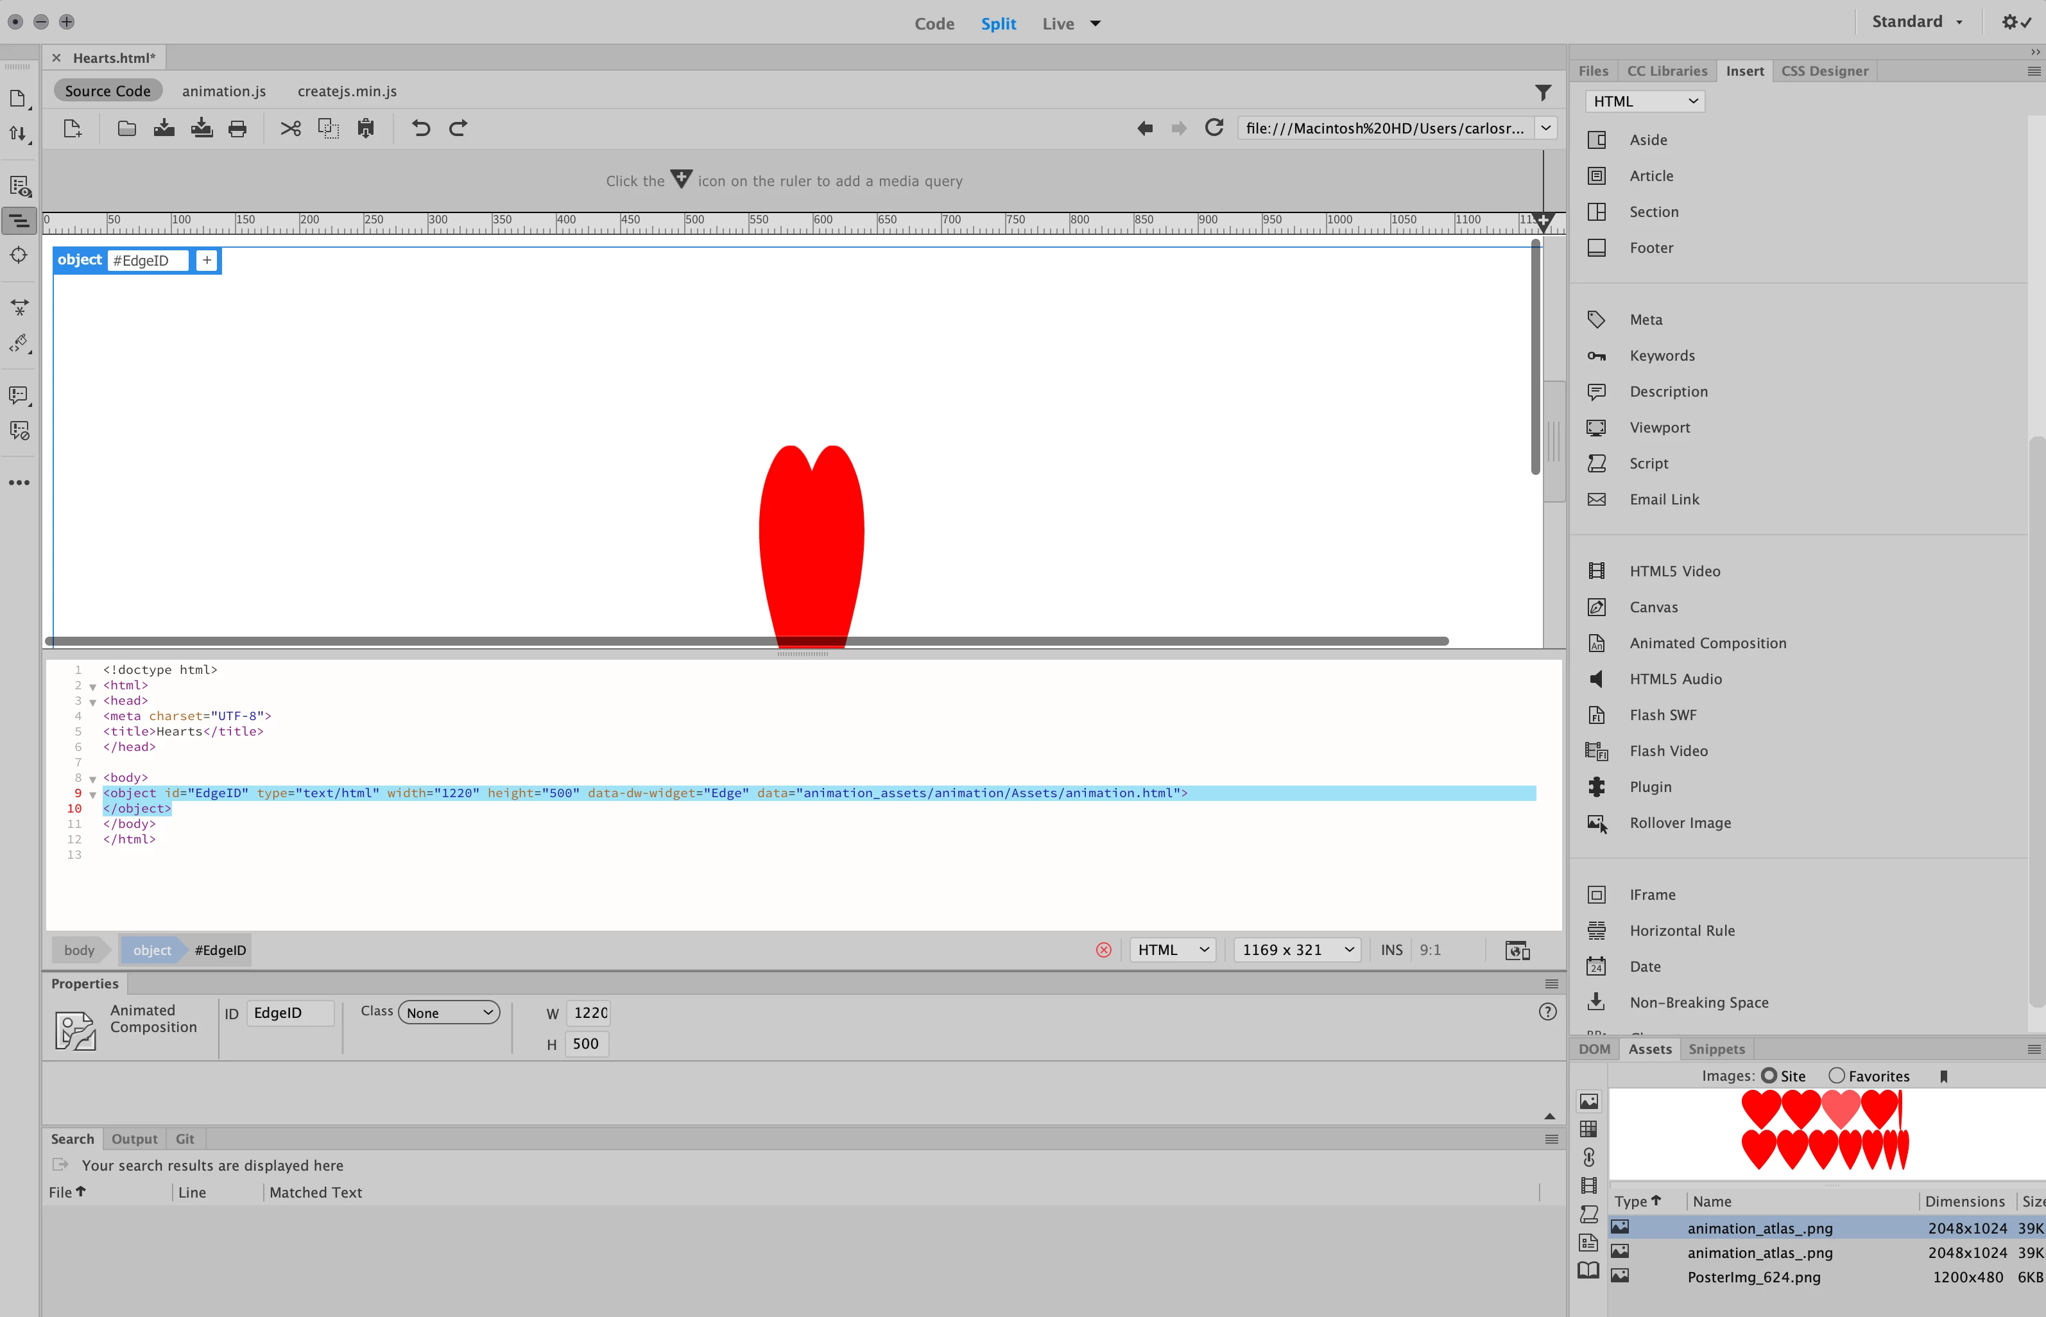Select the Site images radio button
The height and width of the screenshot is (1317, 2046).
pyautogui.click(x=1768, y=1076)
